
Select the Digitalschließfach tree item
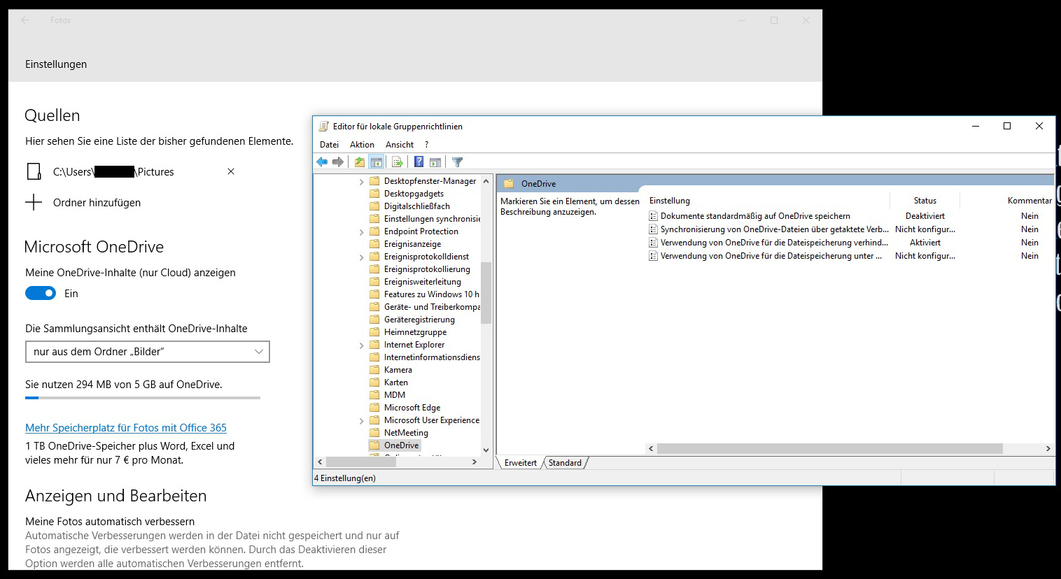click(x=417, y=206)
